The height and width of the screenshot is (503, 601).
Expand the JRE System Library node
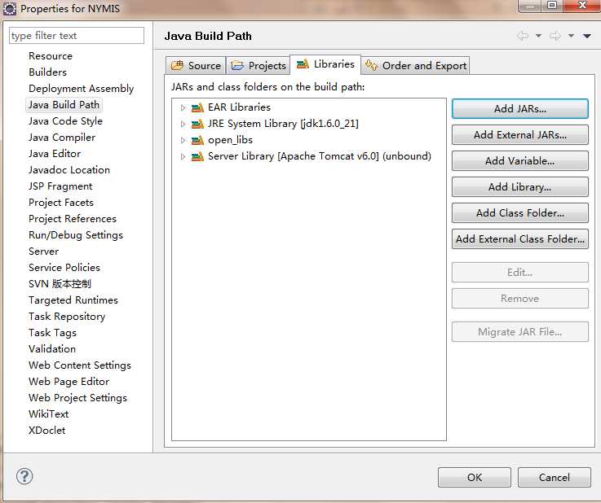pos(183,124)
